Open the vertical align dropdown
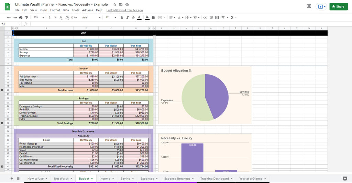Image resolution: width=352 pixels, height=183 pixels. click(x=180, y=18)
